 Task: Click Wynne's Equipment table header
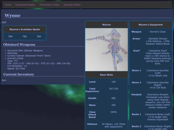(151, 25)
